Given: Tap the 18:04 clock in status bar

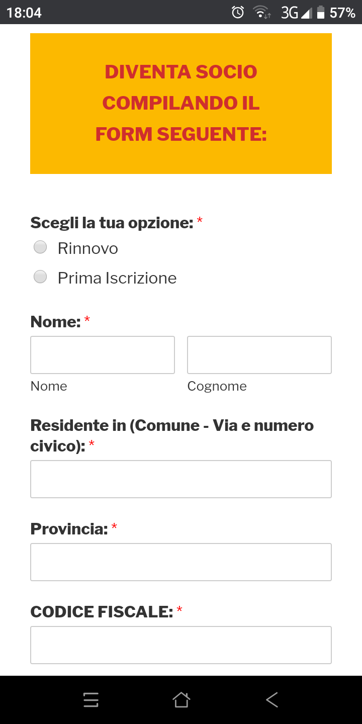Looking at the screenshot, I should point(24,13).
